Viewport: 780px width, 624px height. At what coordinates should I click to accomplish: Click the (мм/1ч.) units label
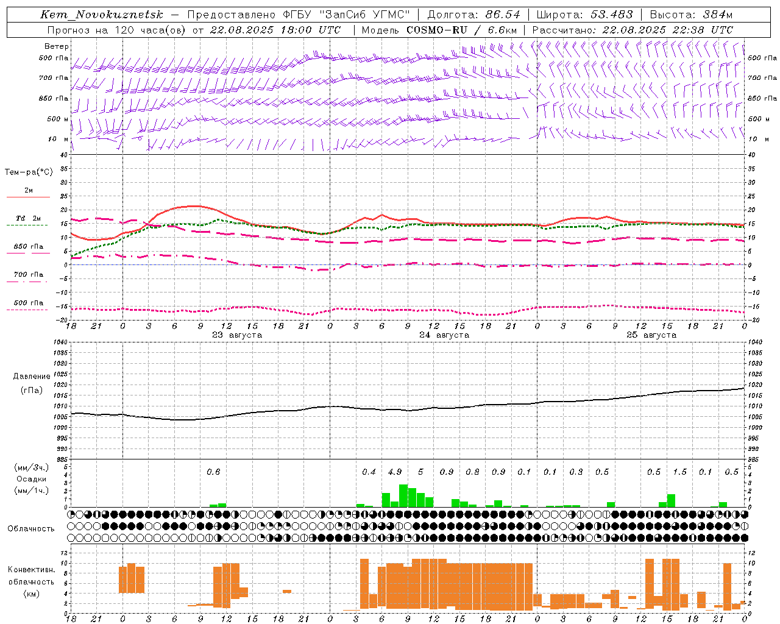pos(32,491)
